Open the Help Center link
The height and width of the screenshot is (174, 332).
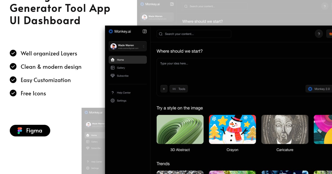click(123, 93)
